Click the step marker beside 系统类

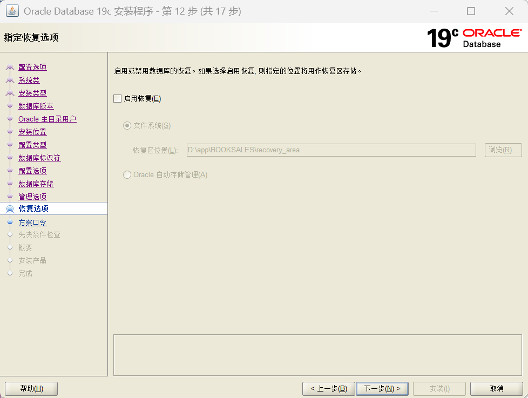coord(10,80)
